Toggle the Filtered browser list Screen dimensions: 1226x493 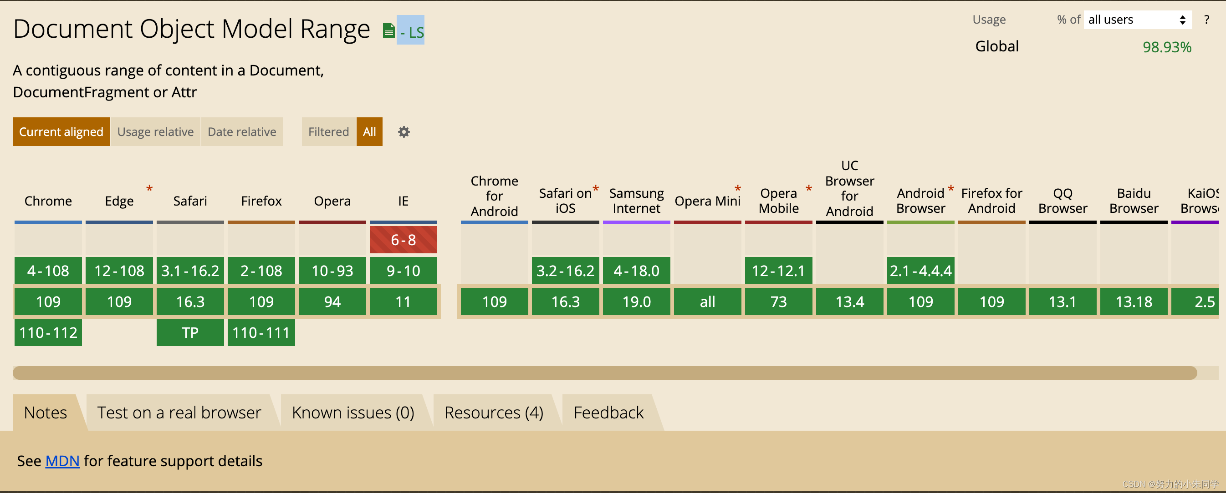[328, 132]
